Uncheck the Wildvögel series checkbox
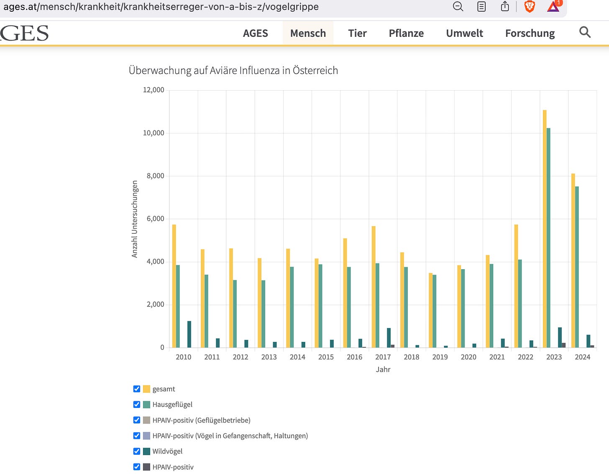This screenshot has width=609, height=474. click(136, 451)
